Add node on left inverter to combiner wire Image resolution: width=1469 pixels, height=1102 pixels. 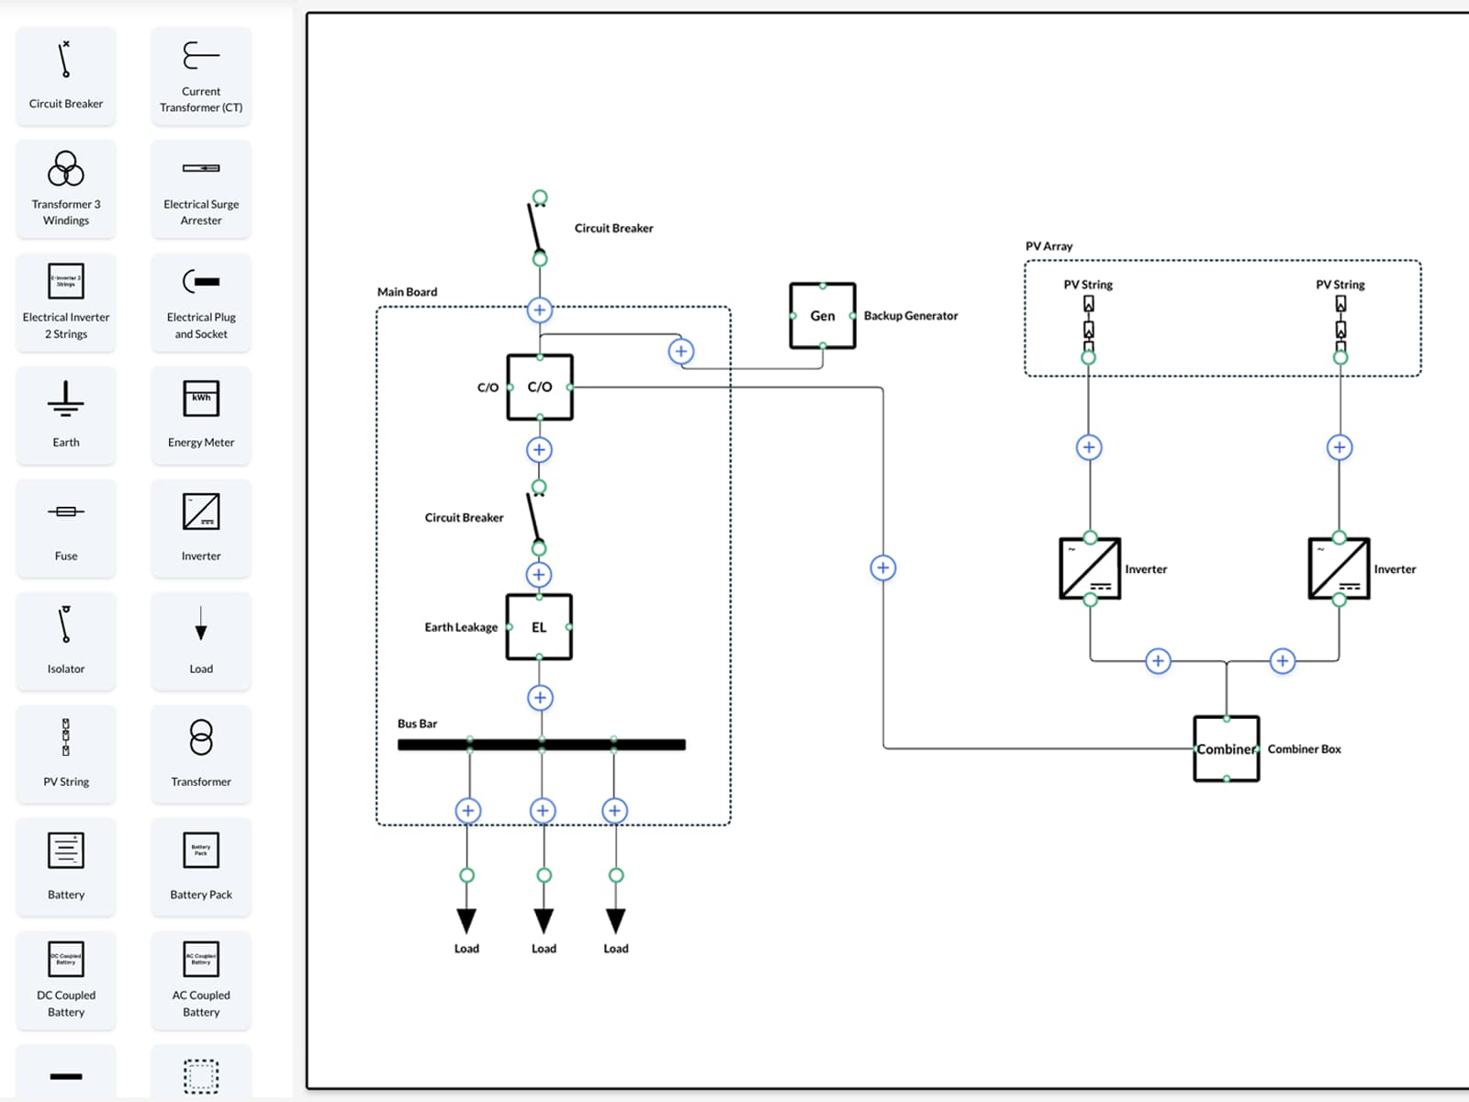pos(1159,660)
